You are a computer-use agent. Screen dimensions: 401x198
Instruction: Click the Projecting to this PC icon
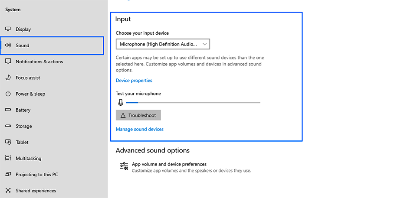tap(8, 174)
